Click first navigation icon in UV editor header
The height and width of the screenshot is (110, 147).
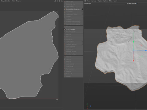55,1
